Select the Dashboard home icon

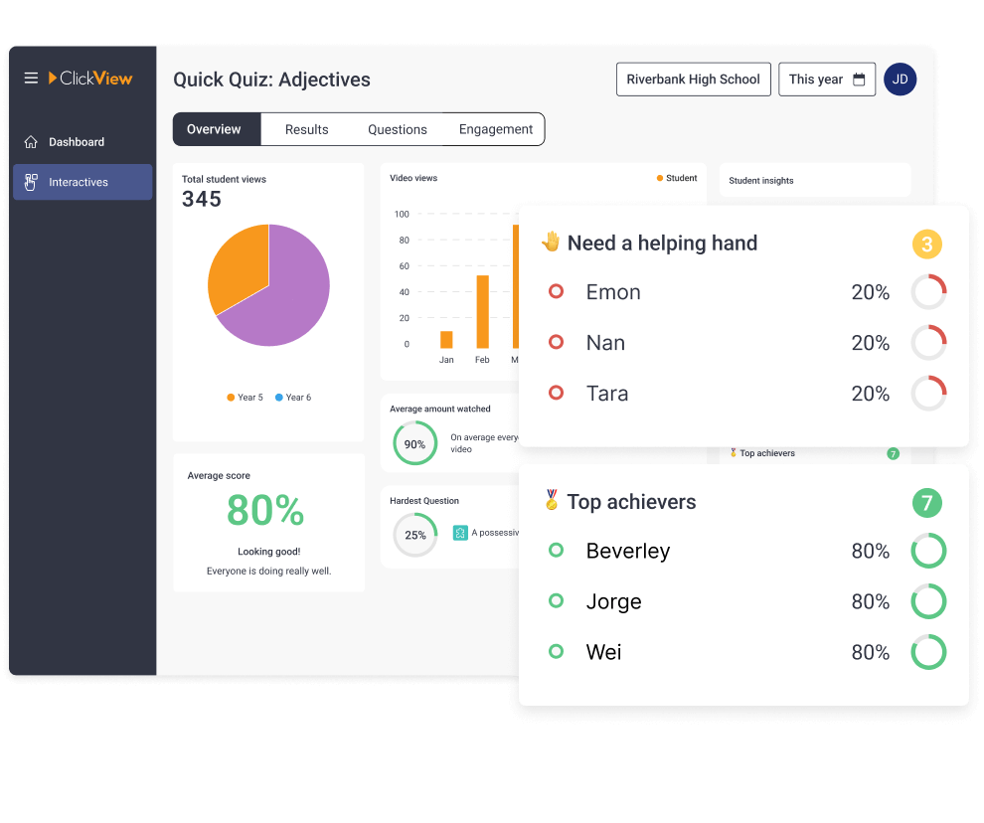pos(33,141)
